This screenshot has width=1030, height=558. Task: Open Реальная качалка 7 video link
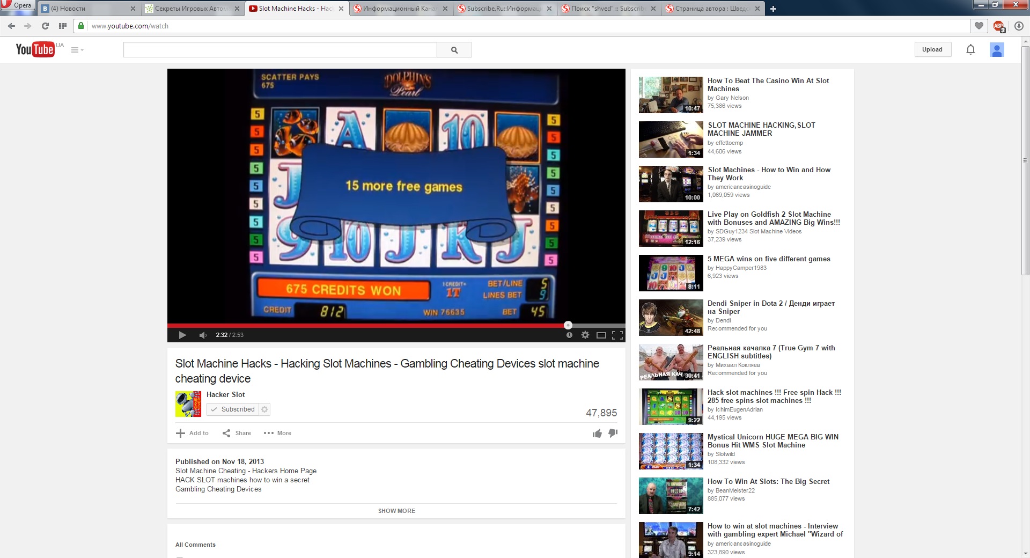(x=771, y=352)
